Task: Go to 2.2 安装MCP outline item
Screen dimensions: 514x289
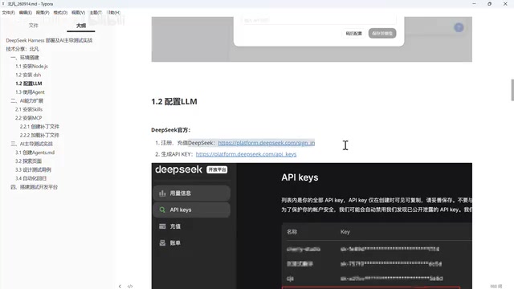Action: coord(29,118)
